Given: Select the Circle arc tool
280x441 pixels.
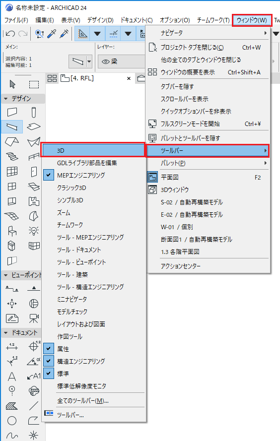Looking at the screenshot, I should 12,421.
